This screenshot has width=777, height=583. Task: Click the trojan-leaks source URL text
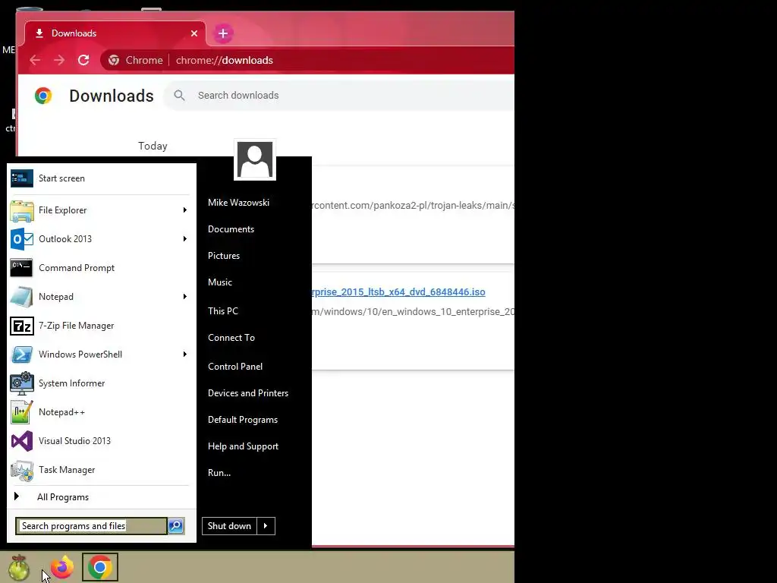[413, 205]
